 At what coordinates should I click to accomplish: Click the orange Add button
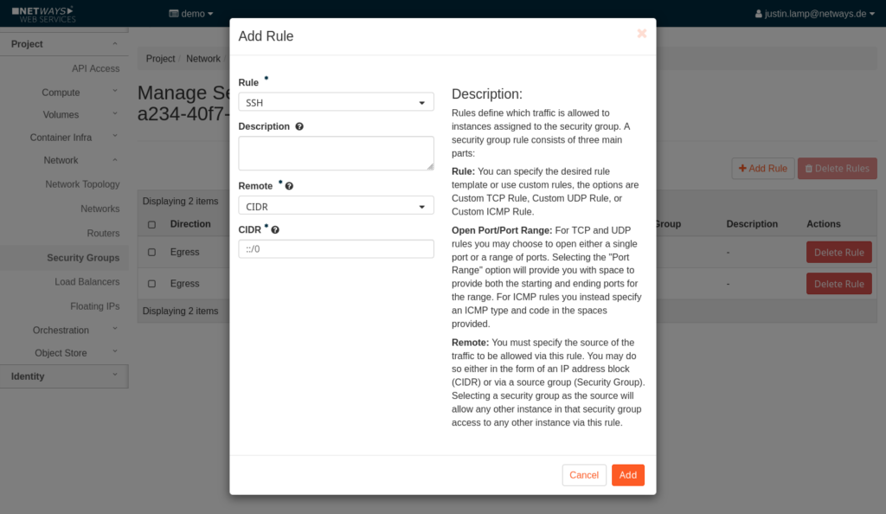tap(627, 475)
